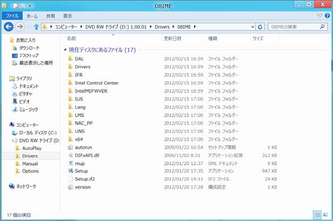This screenshot has width=333, height=221.
Task: Select the DAL folder icon
Action: tap(70, 59)
